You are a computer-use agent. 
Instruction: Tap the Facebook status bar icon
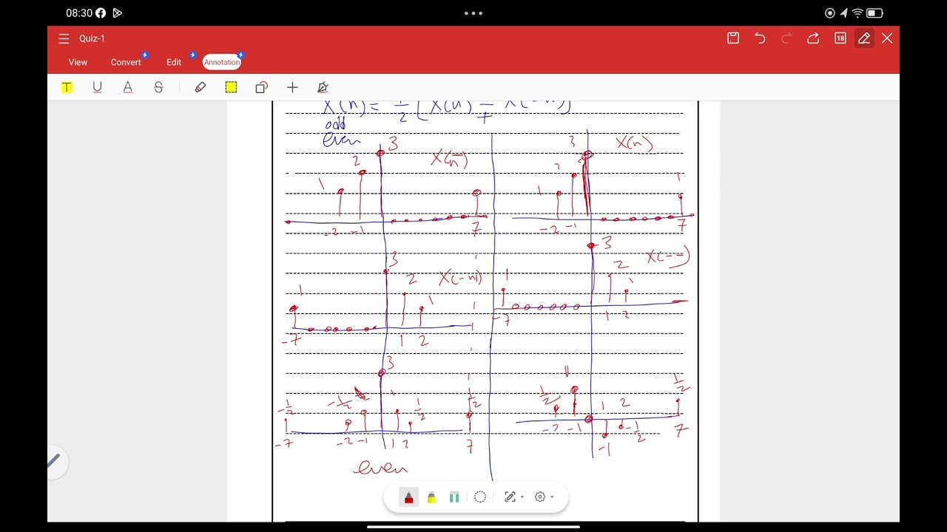pos(101,13)
